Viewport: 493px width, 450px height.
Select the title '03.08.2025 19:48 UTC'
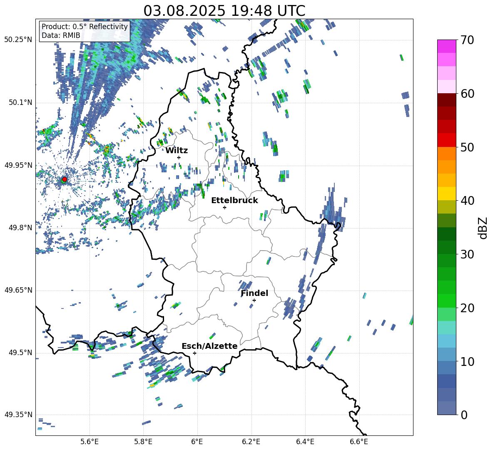click(224, 11)
